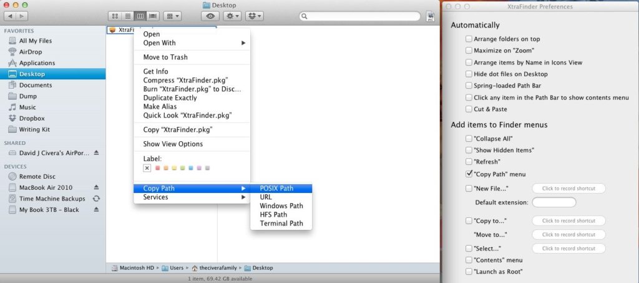
Task: Record shortcut for "Move to..."
Action: click(568, 234)
